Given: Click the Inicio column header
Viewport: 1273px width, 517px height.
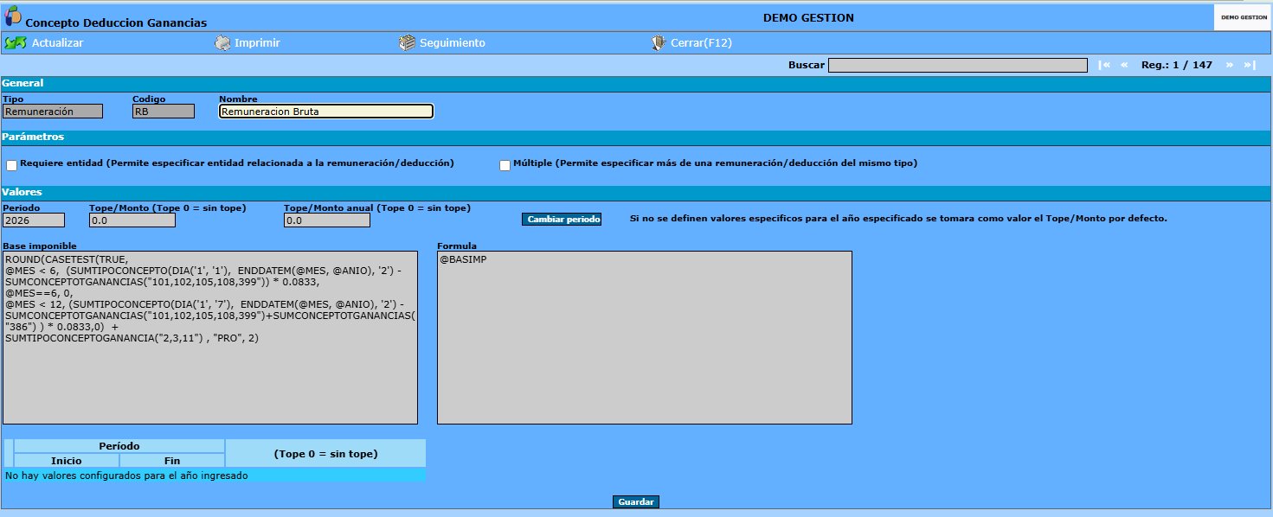Looking at the screenshot, I should click(x=67, y=461).
